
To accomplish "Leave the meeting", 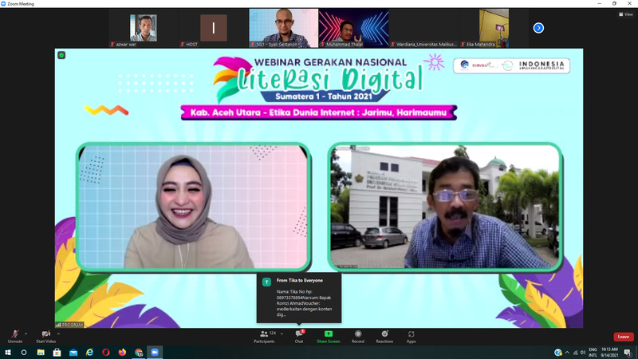I will click(623, 337).
